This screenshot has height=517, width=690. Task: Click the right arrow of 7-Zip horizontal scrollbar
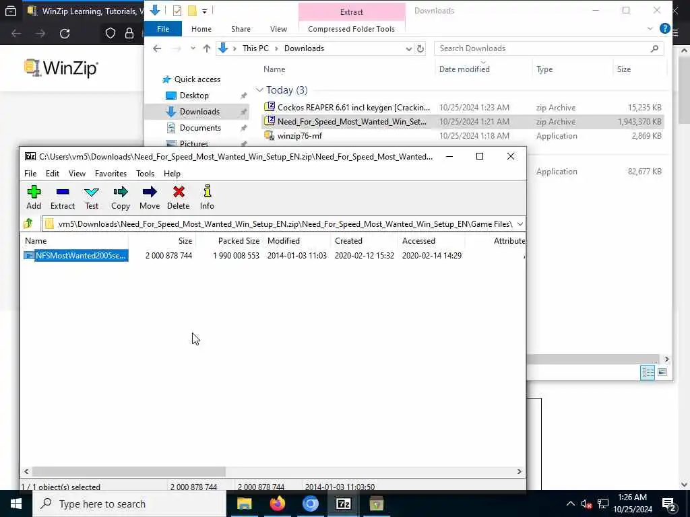(520, 471)
